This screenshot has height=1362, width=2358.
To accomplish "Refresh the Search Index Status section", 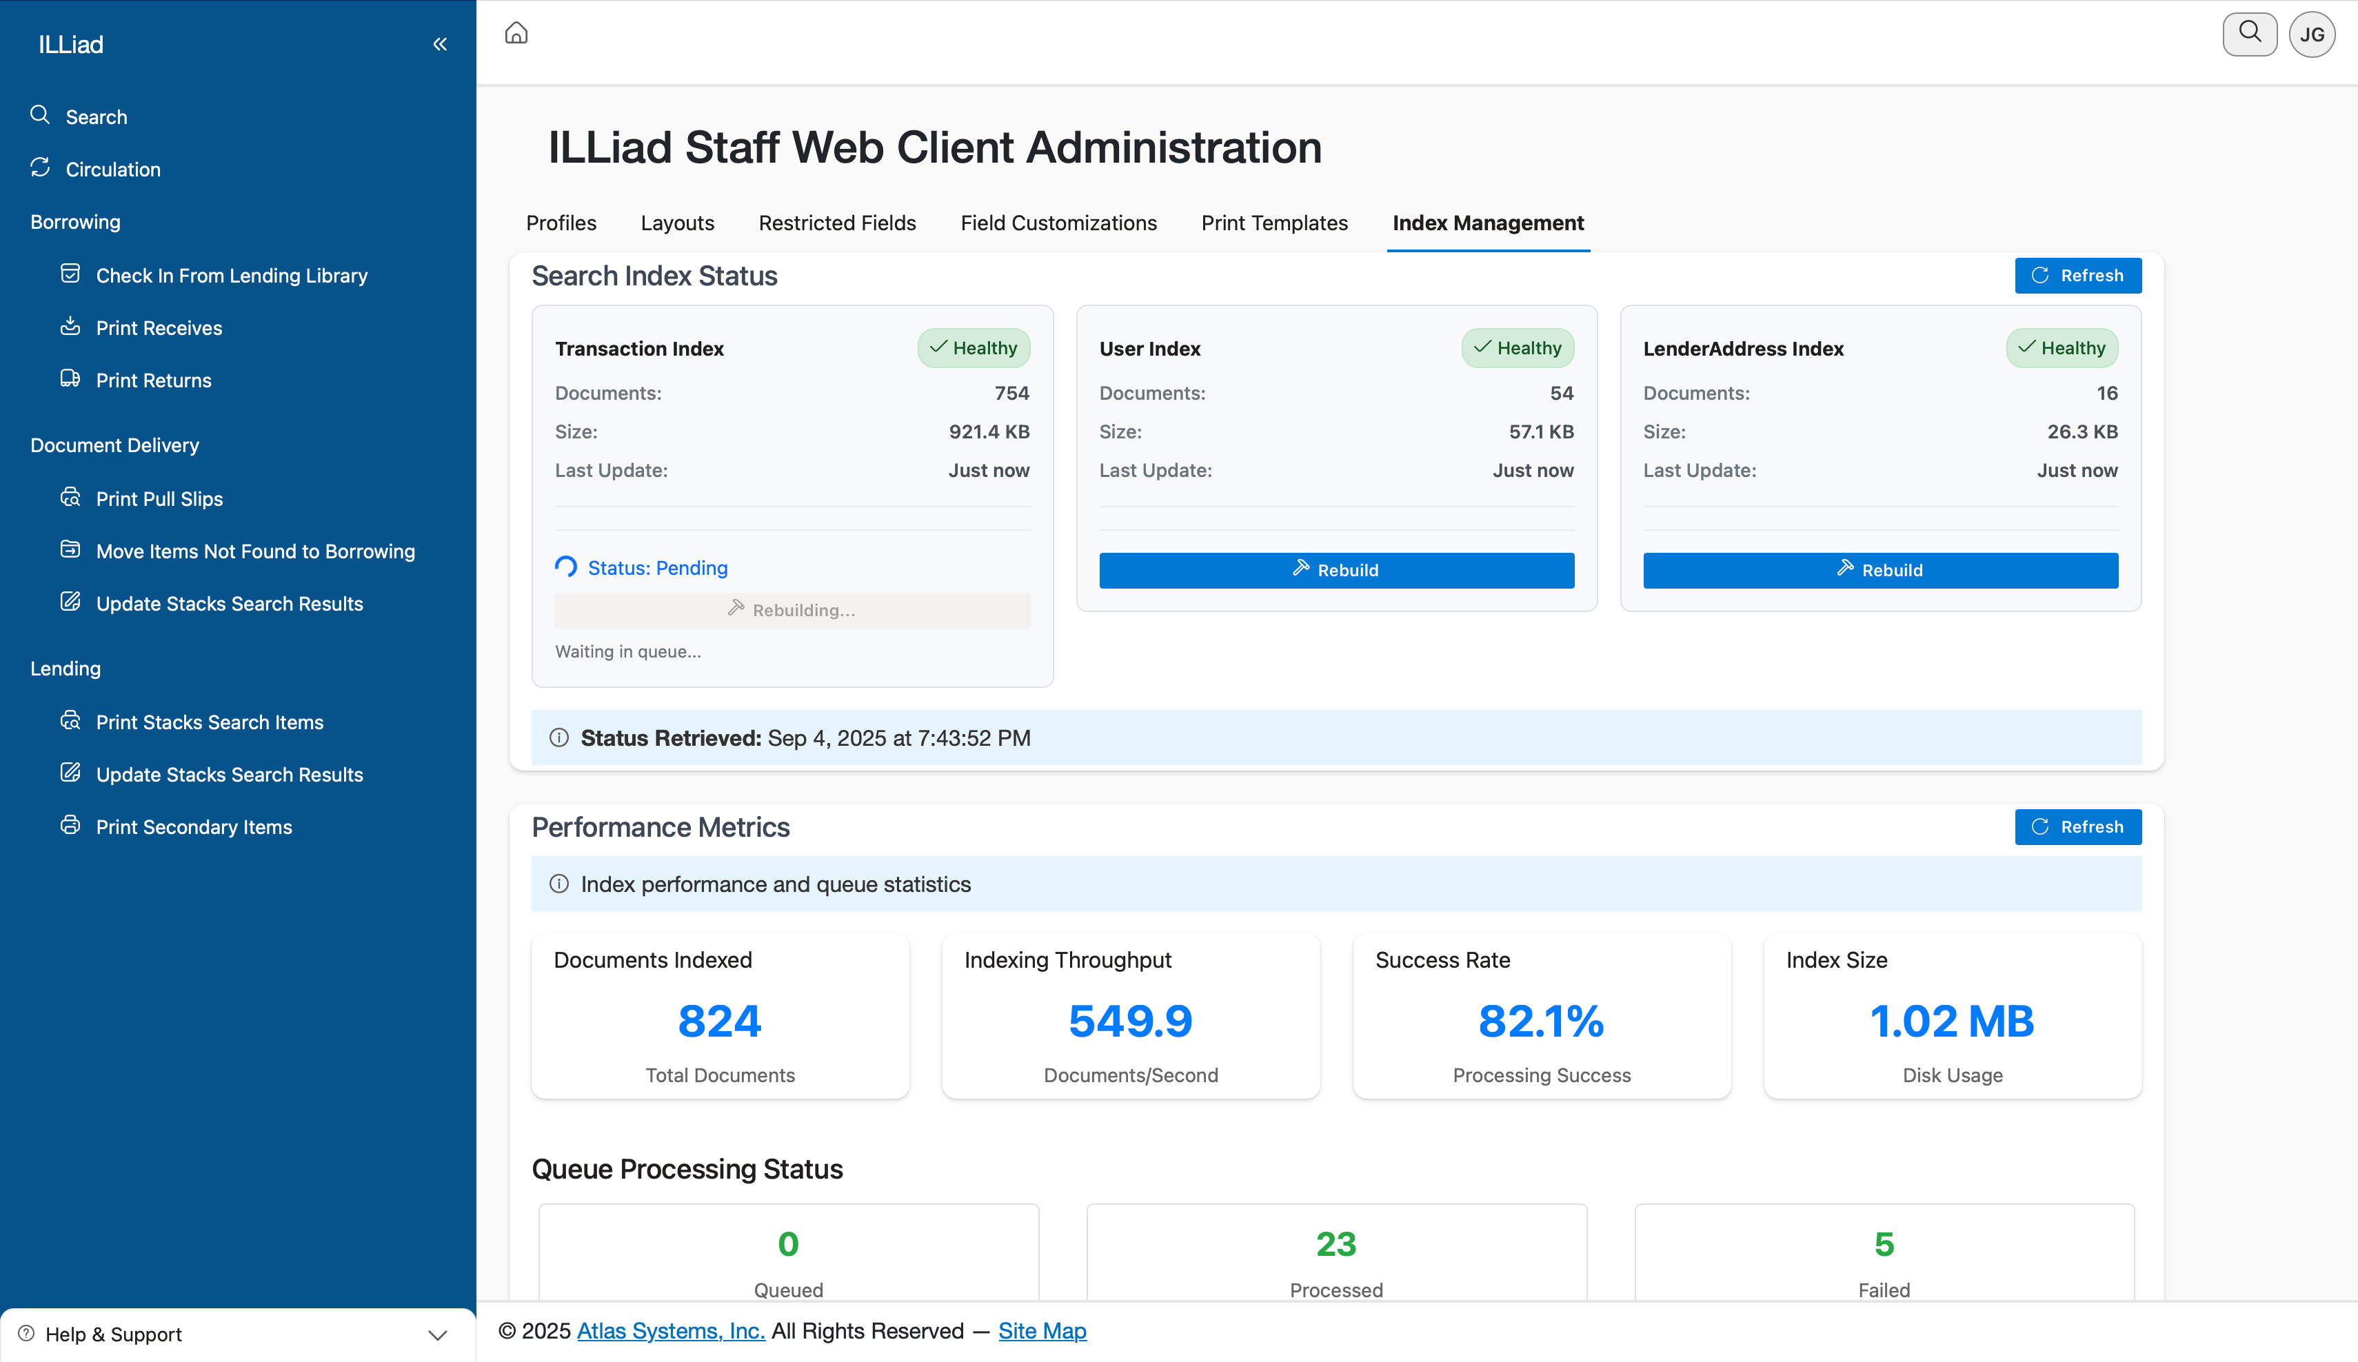I will [2077, 275].
